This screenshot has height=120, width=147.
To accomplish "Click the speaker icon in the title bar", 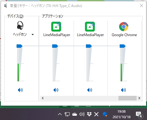I will [x=6, y=6].
